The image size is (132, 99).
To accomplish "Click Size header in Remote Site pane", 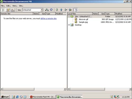I will (42, 14).
